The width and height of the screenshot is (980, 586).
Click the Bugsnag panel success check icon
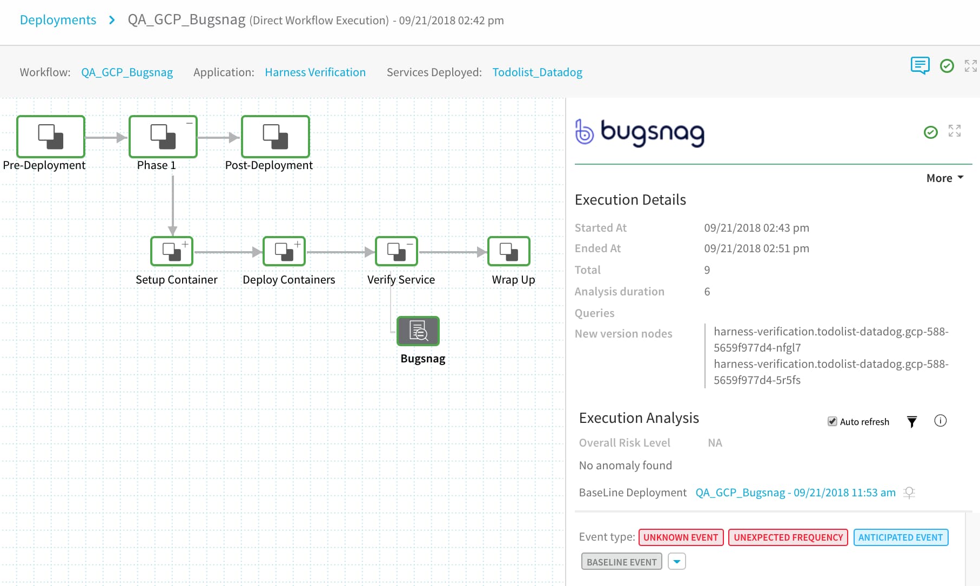[931, 132]
